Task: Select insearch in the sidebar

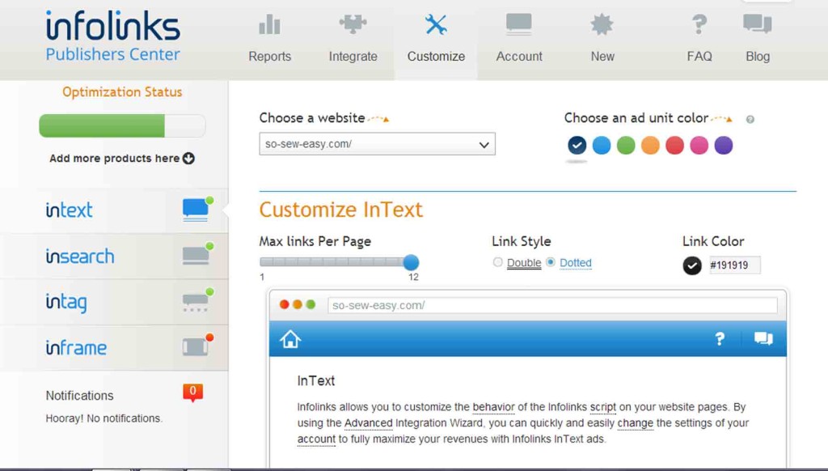Action: (80, 256)
